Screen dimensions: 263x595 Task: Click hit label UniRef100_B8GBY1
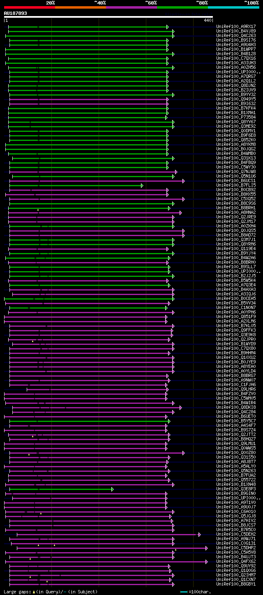tap(236, 584)
